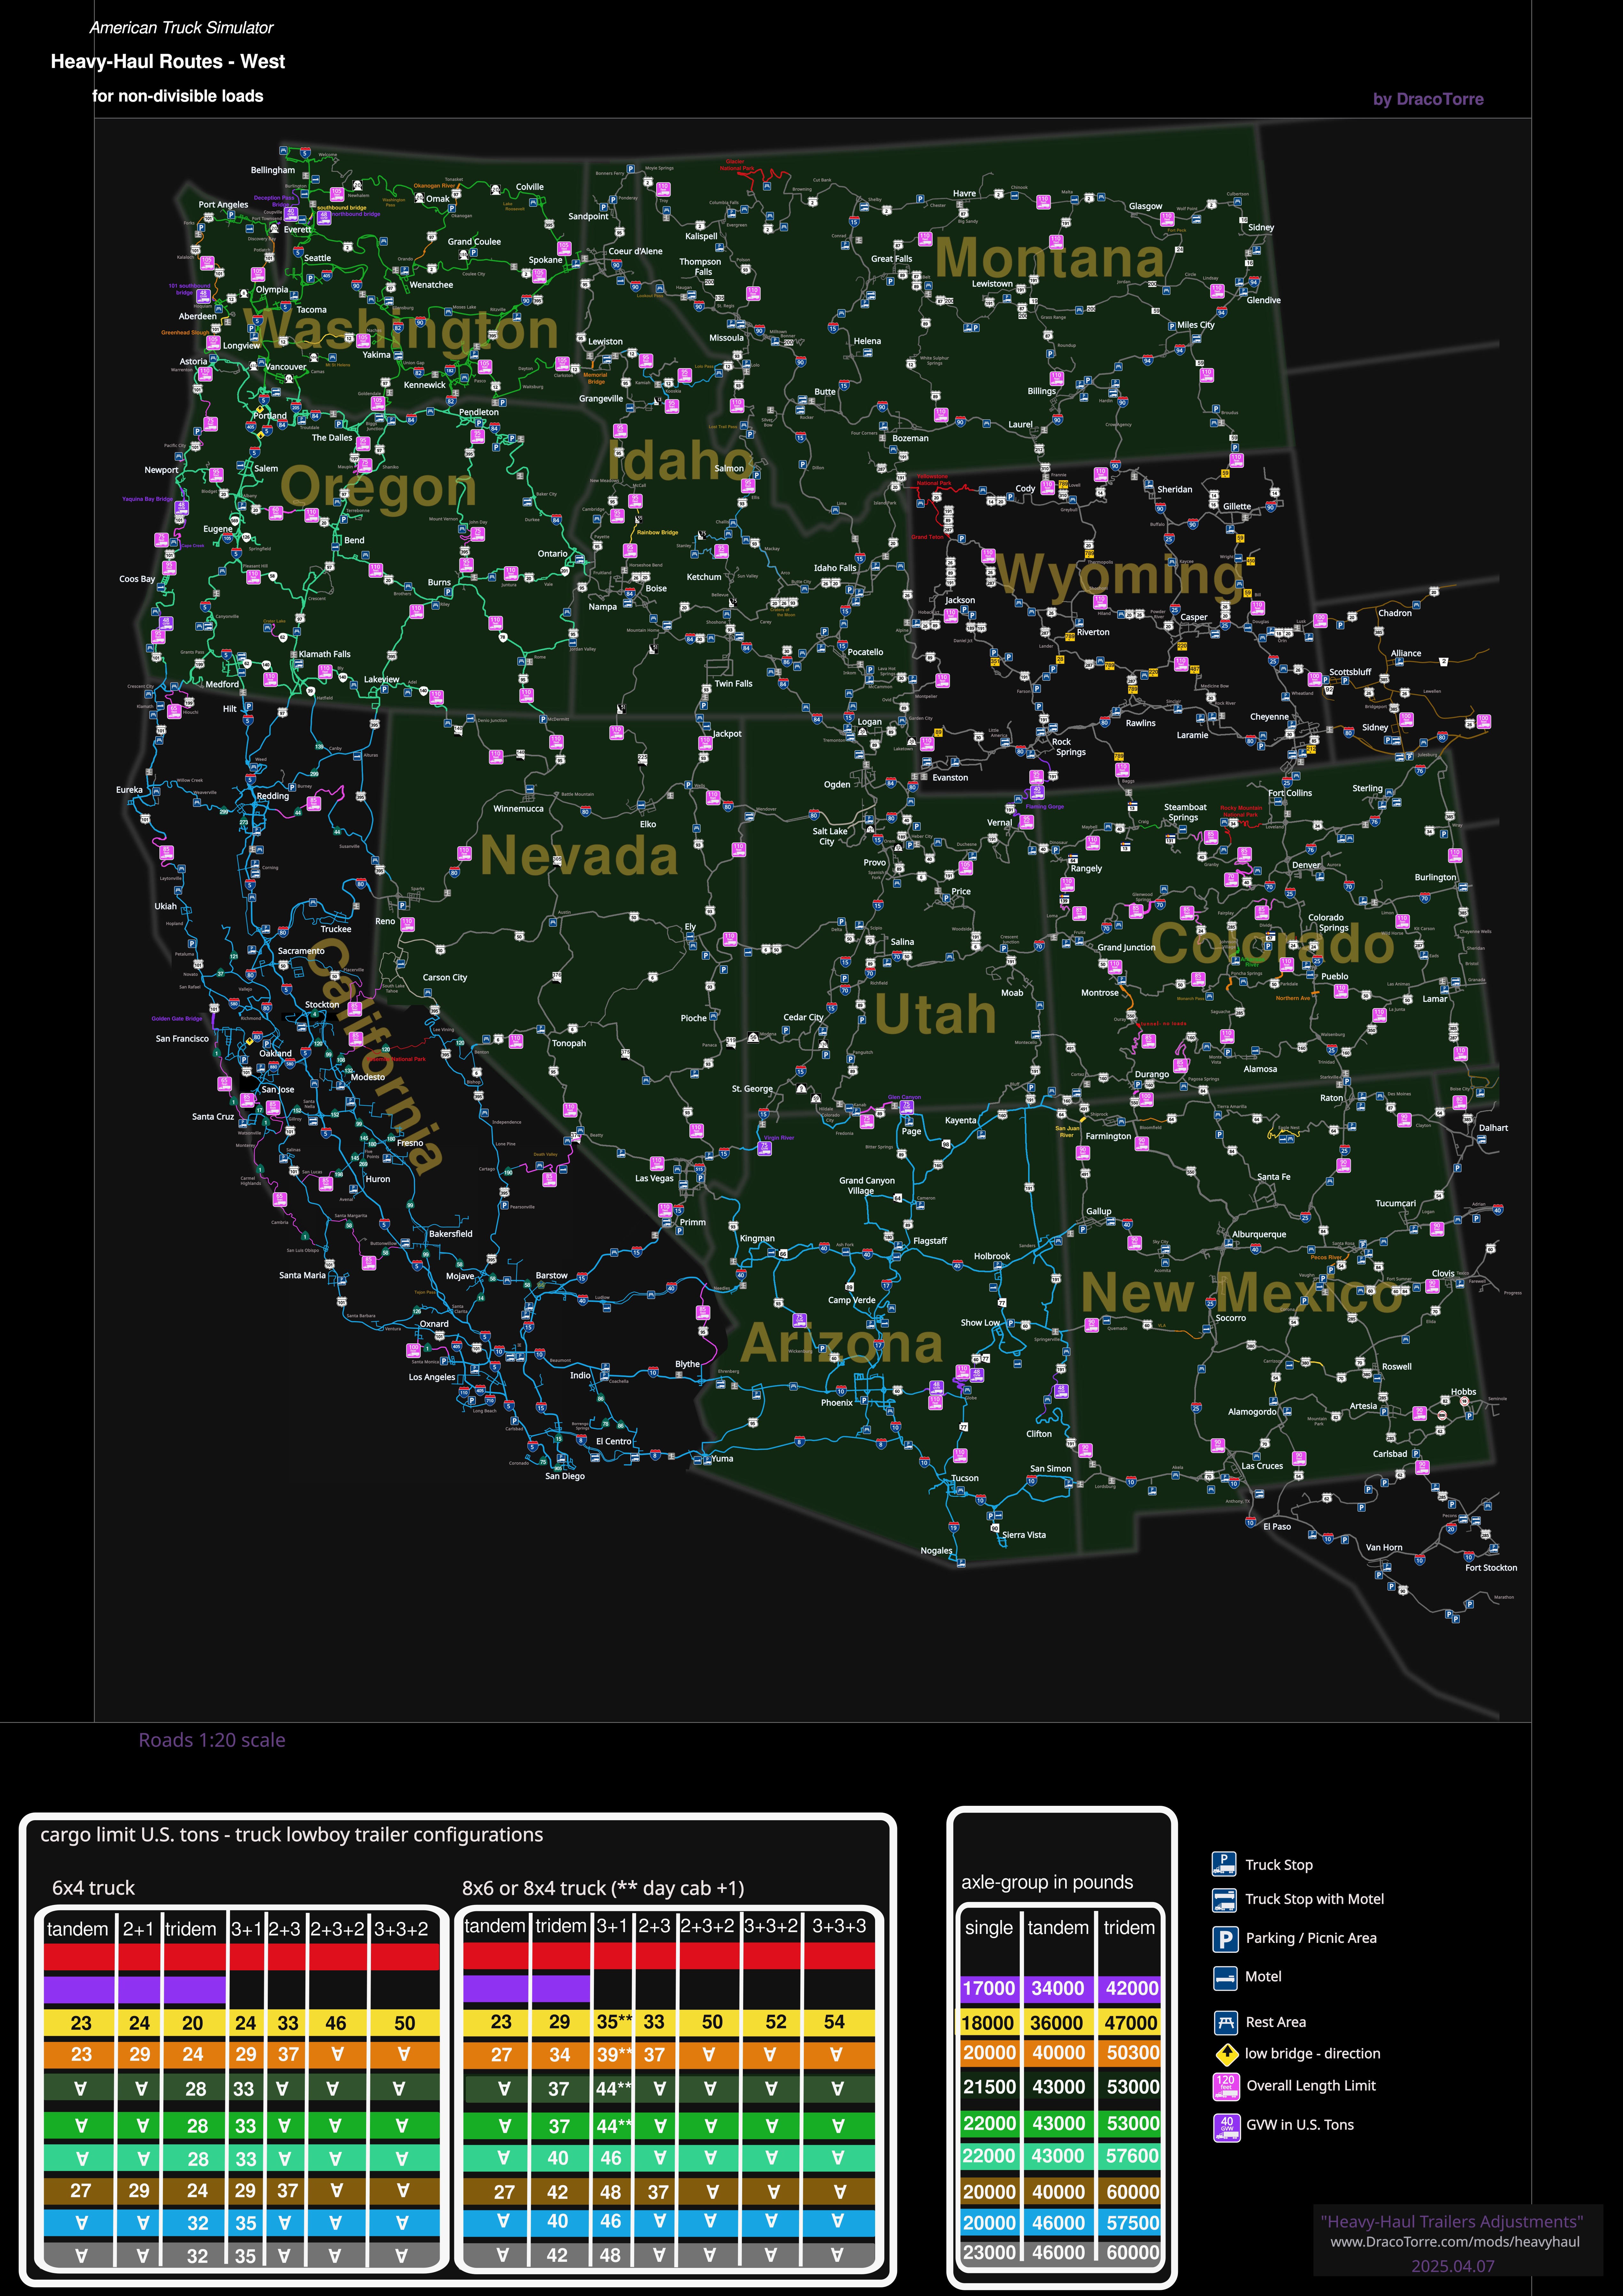Click the "Spokane" city label
Image resolution: width=1623 pixels, height=2296 pixels.
[x=545, y=260]
